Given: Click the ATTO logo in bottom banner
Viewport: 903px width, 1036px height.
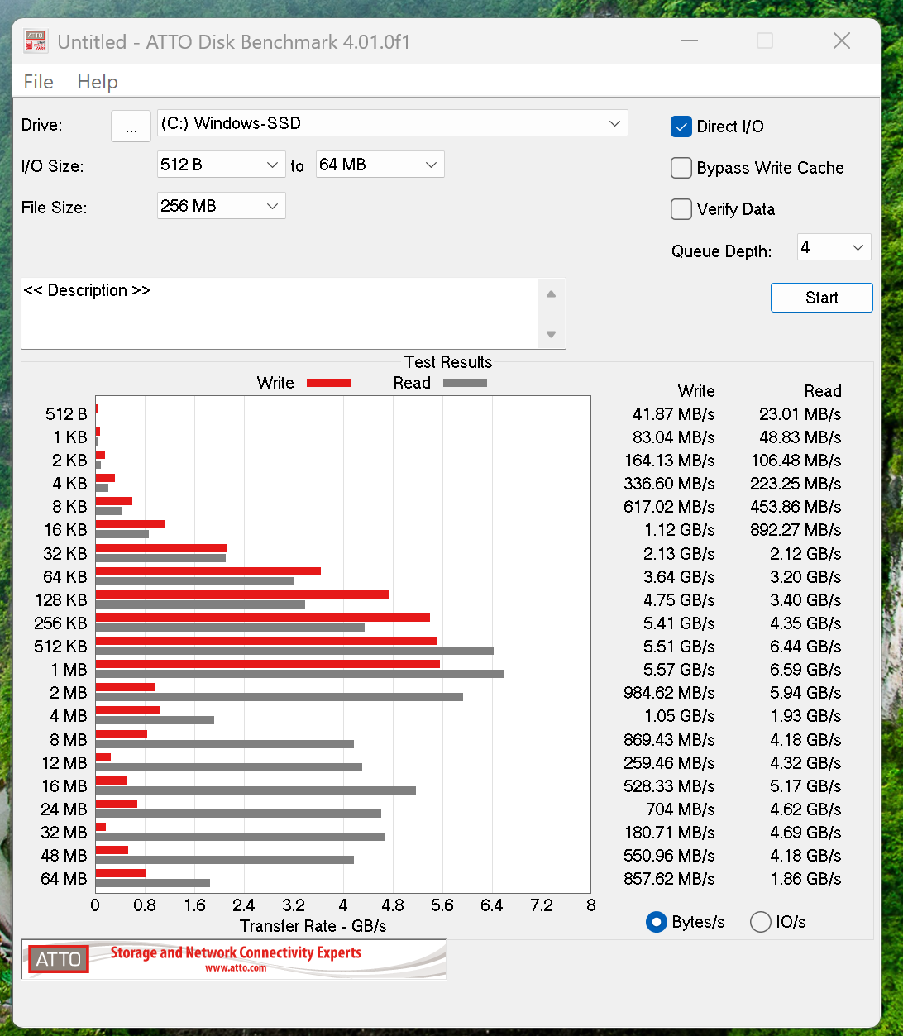Looking at the screenshot, I should pos(59,959).
